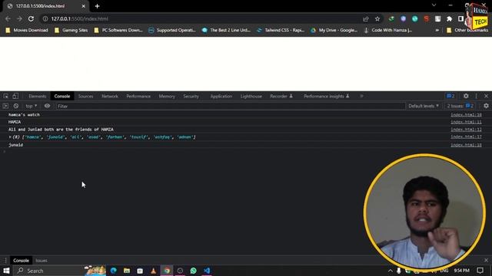Viewport: 492px width, 276px height.
Task: Open the Default levels dropdown
Action: [424, 106]
